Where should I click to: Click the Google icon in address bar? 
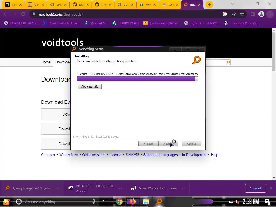point(225,14)
